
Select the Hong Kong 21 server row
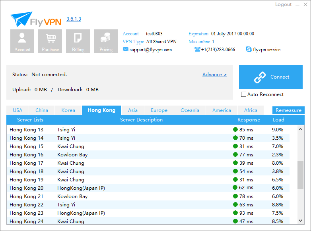pos(148,196)
